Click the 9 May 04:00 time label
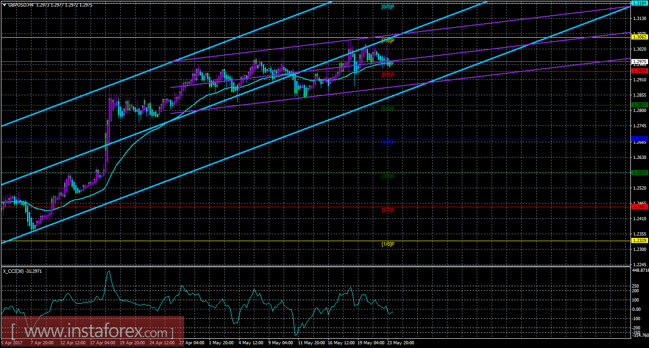This screenshot has height=348, width=649. click(x=282, y=343)
